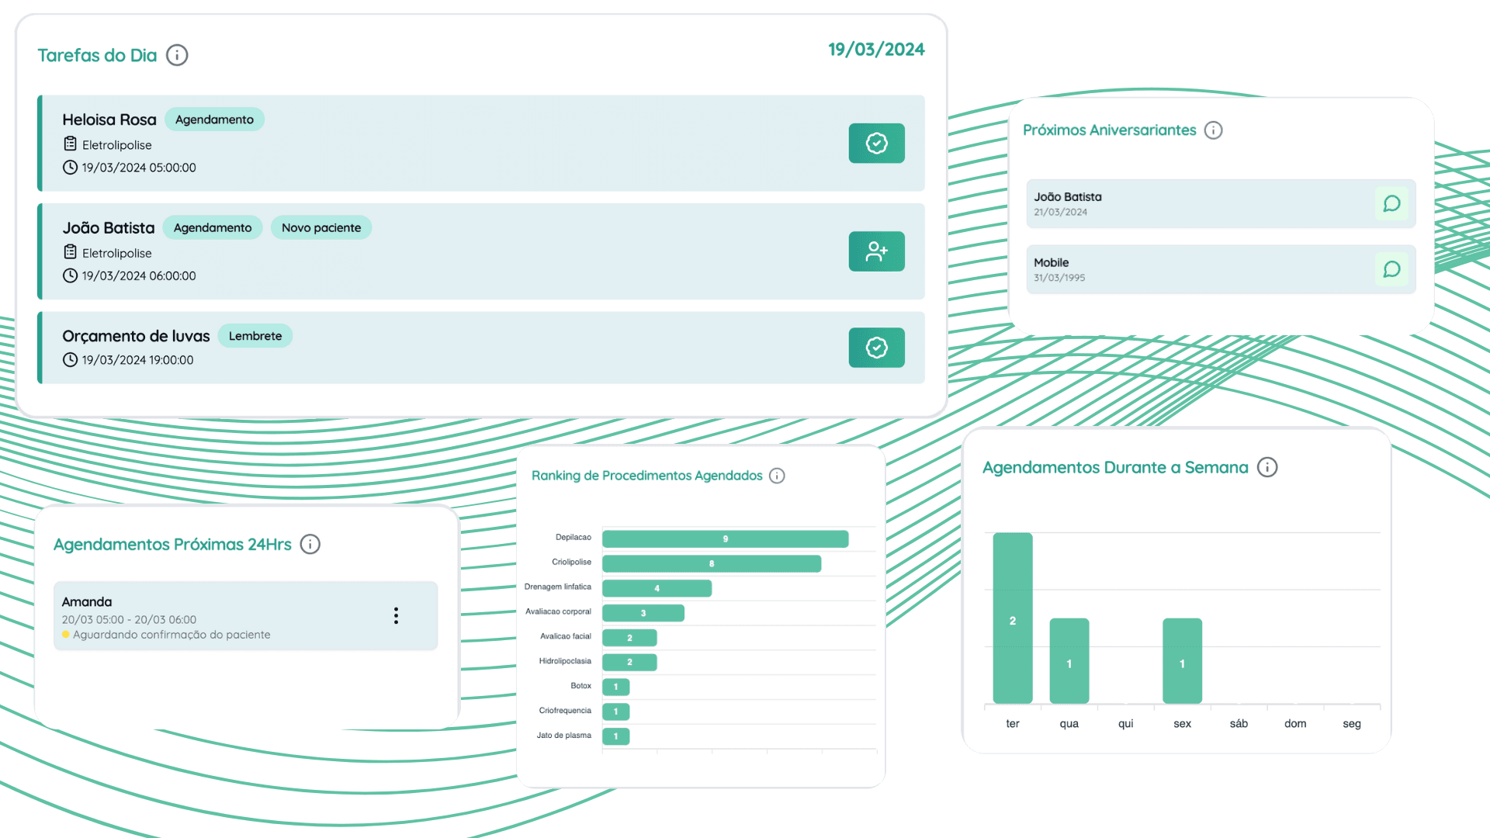Send birthday message to Mobile
Viewport: 1490px width, 838px height.
1391,269
